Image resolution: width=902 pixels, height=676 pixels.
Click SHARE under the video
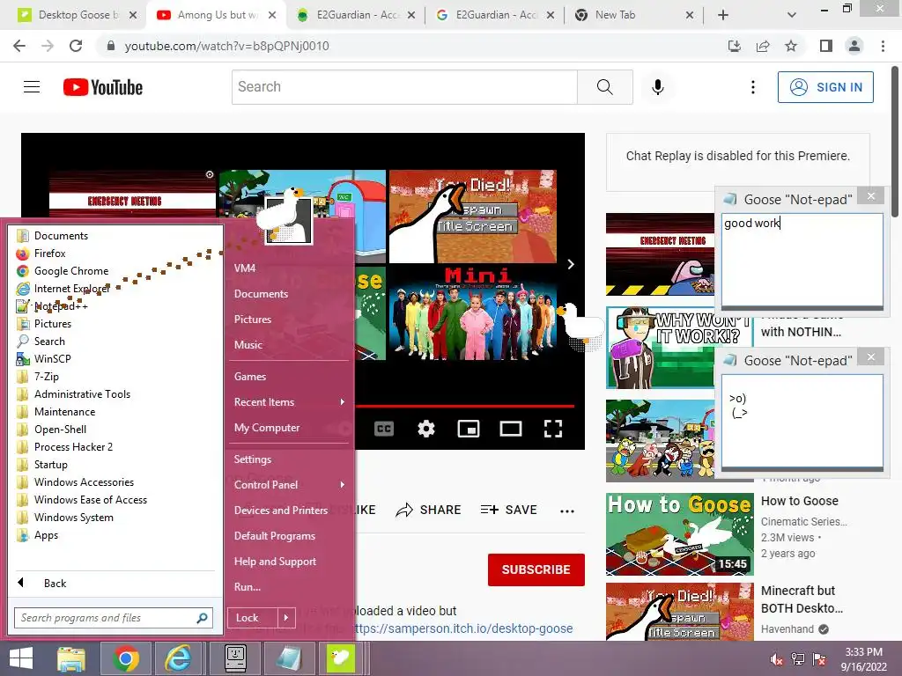(429, 510)
